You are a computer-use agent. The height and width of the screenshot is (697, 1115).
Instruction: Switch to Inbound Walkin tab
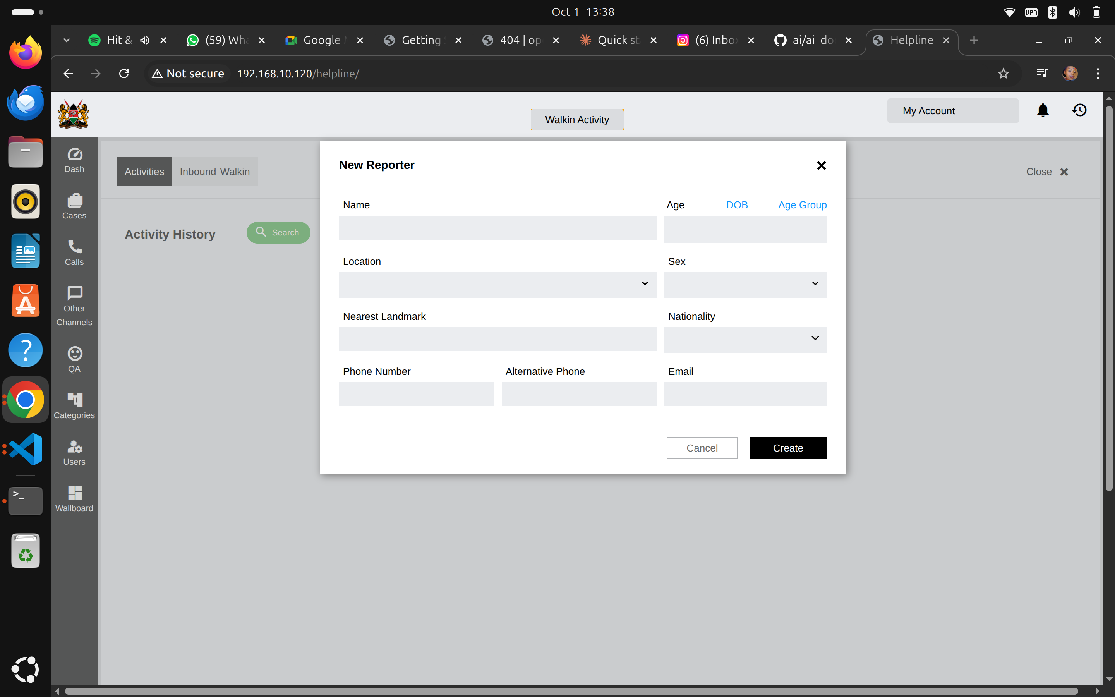(215, 172)
